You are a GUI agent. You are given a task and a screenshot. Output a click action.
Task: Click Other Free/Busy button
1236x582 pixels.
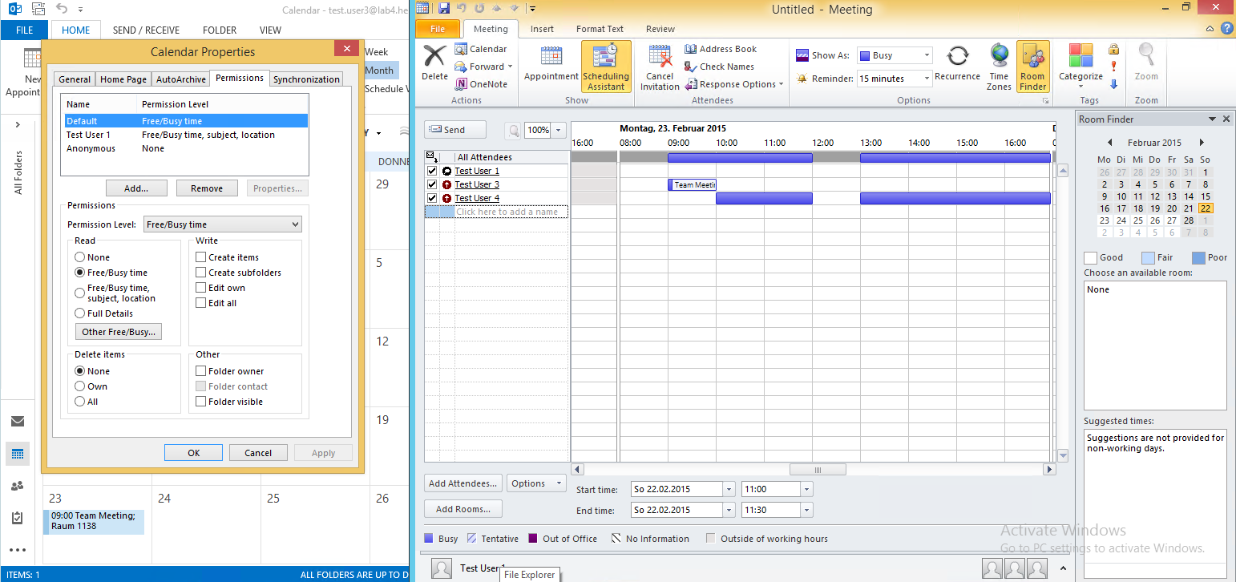119,332
